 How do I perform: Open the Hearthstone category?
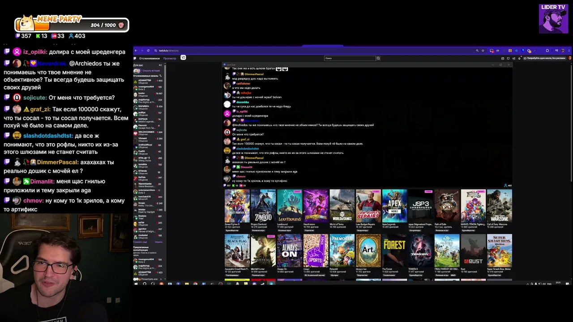(x=316, y=206)
